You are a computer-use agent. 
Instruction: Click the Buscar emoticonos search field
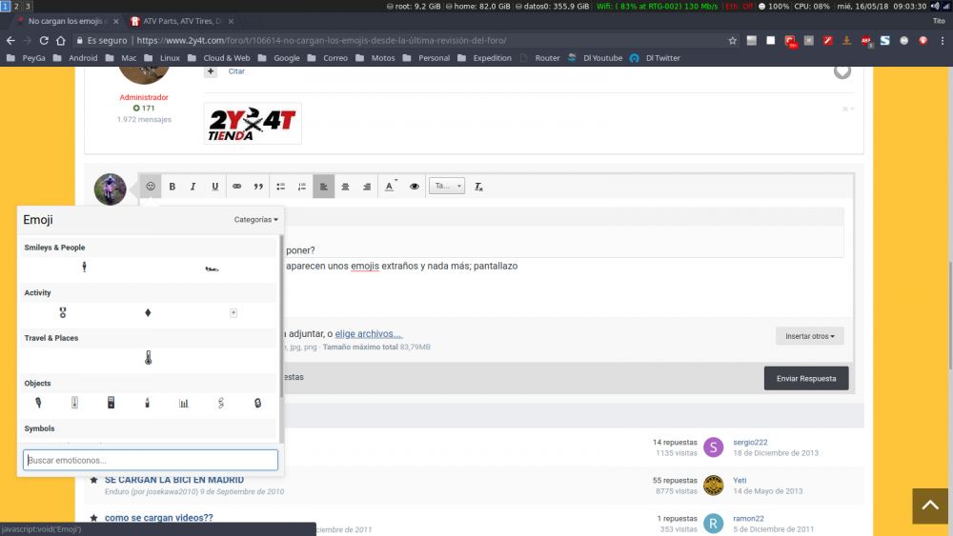point(151,460)
